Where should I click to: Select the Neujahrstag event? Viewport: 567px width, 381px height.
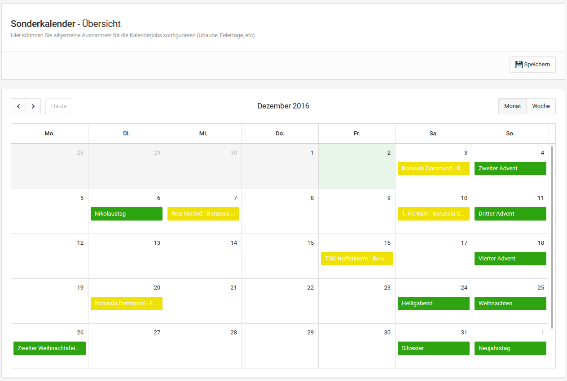pos(510,348)
